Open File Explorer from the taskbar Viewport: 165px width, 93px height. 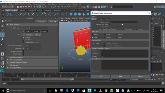[x=56, y=90]
